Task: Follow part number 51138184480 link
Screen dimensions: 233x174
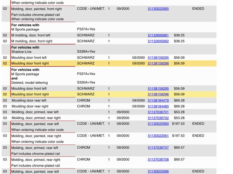Action: coord(158,106)
